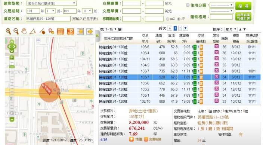Activate the hand pan tool

[x=24, y=32]
